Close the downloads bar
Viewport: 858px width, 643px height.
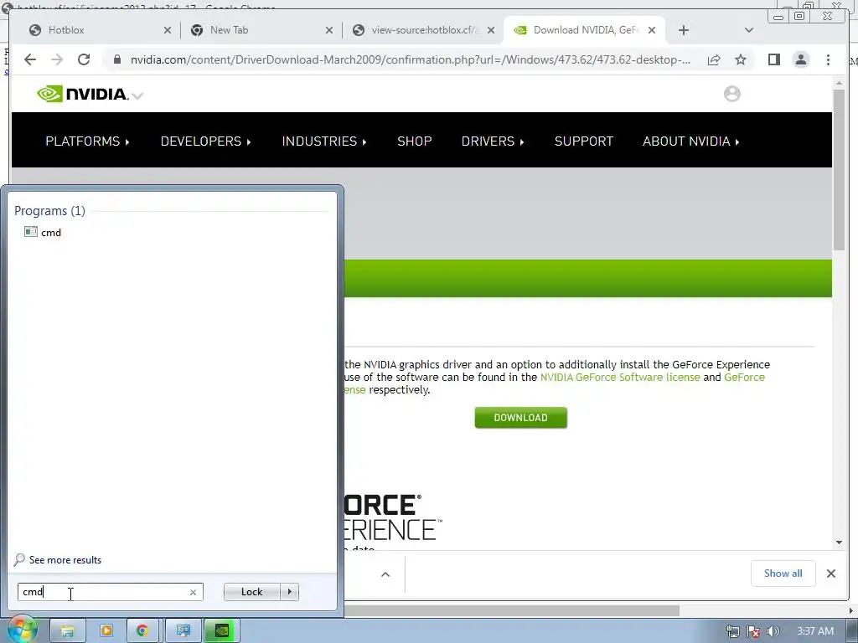(x=831, y=574)
